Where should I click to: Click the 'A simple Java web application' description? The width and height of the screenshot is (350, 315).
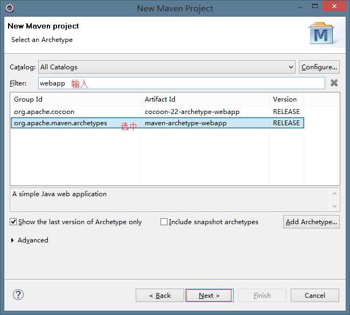59,194
